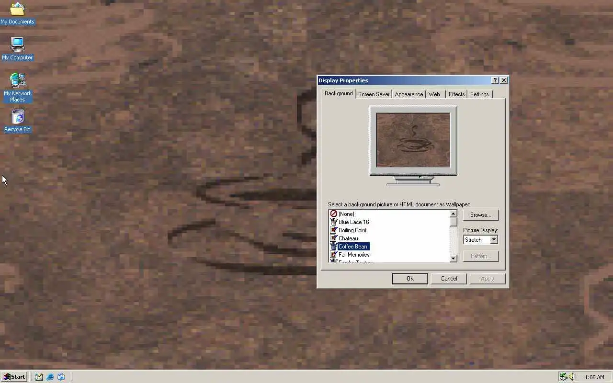Click the volume speaker tray icon

click(572, 377)
